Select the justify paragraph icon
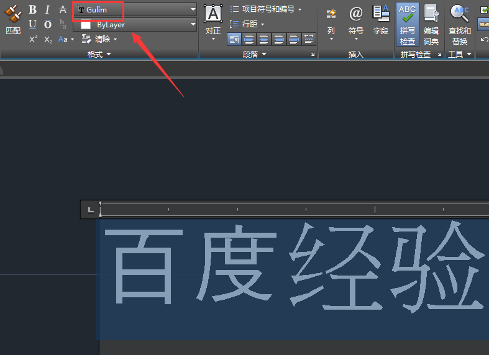 294,39
